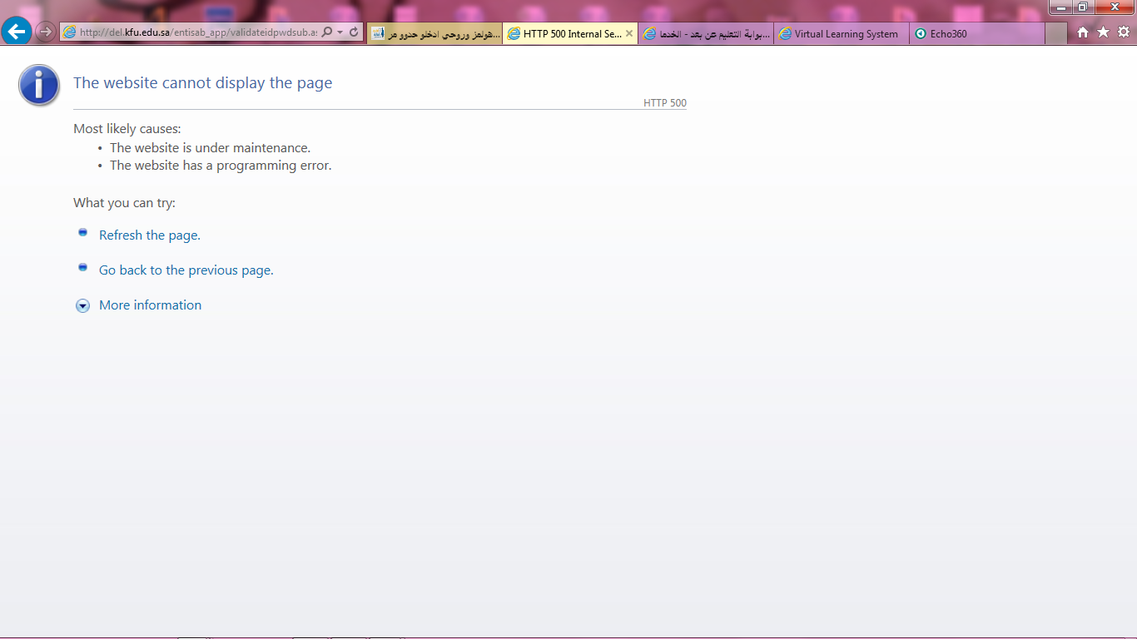Click the browser Back arrow button
This screenshot has width=1137, height=639.
tap(17, 32)
